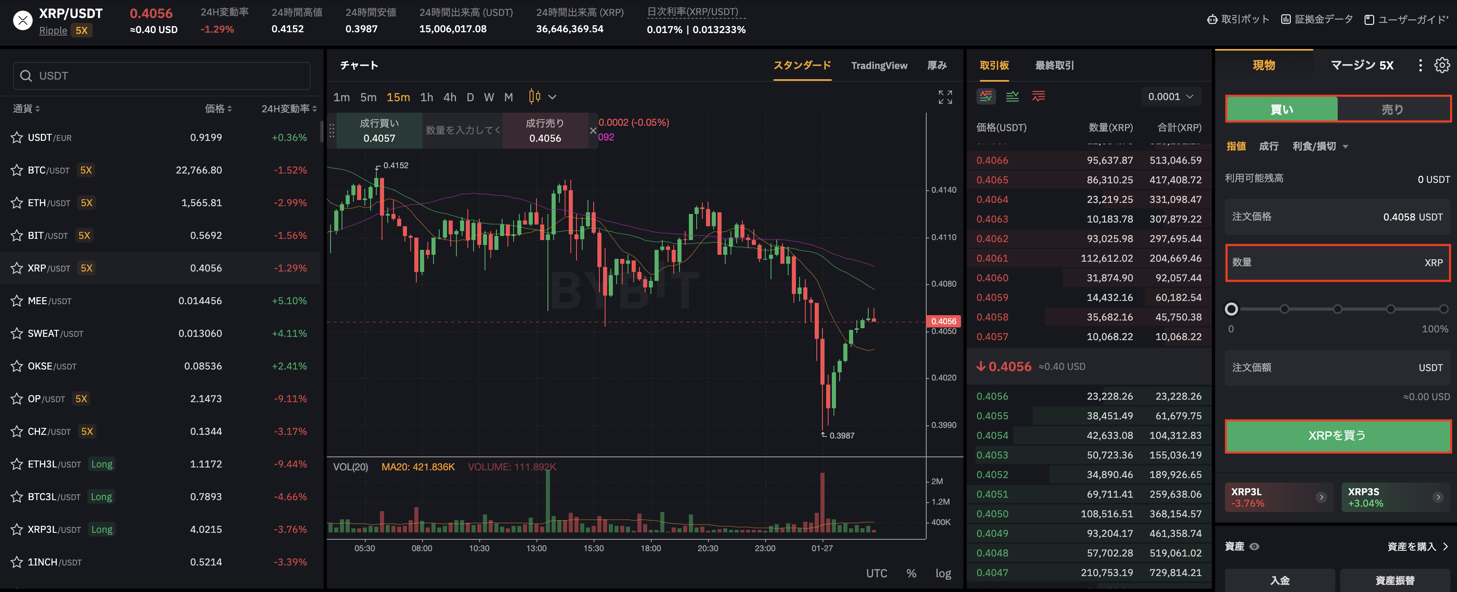1457x592 pixels.
Task: Star the OKSE/USDT pair
Action: point(17,366)
